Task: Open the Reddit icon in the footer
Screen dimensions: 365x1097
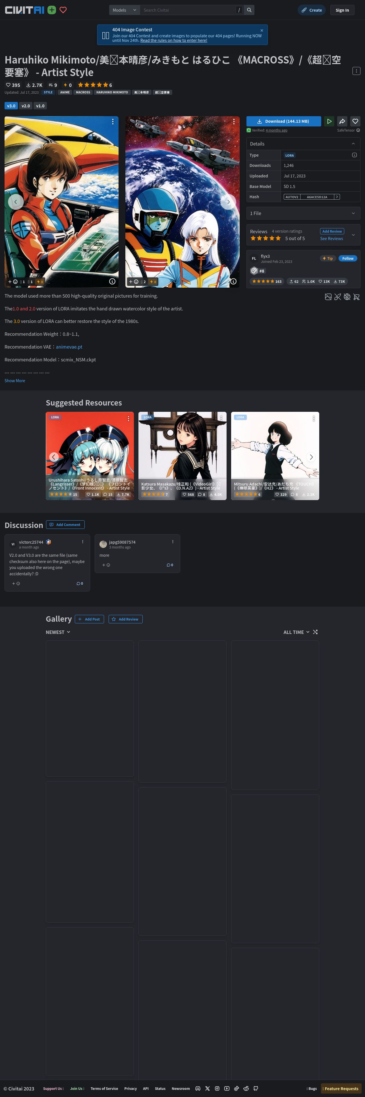Action: (x=246, y=1088)
